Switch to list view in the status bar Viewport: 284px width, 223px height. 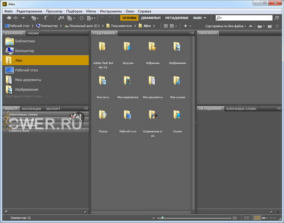tap(273, 218)
